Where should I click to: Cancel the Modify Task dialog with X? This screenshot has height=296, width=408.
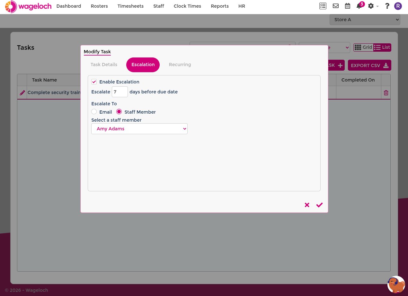pyautogui.click(x=307, y=205)
